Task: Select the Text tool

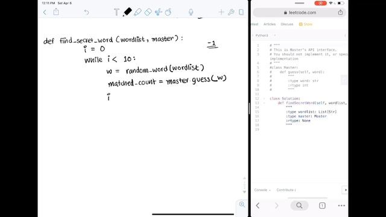Action: tap(116, 12)
